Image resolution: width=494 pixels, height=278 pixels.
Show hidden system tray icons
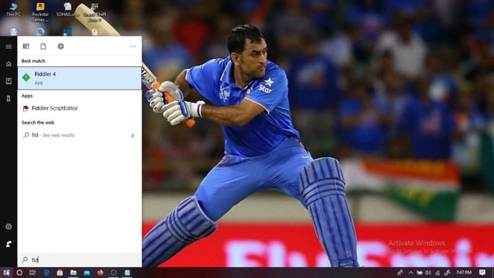411,273
